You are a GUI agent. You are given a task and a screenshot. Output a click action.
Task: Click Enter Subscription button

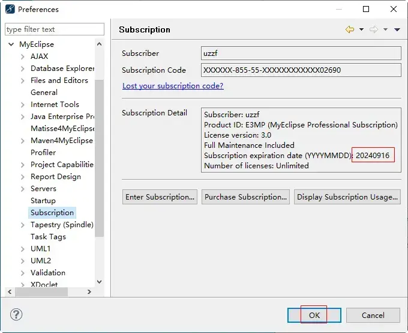[x=160, y=197]
